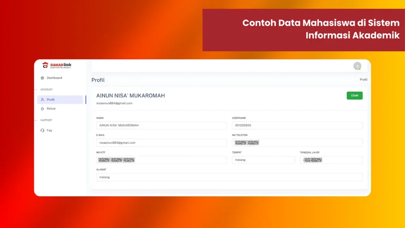Focus the No KTP input field

click(161, 160)
